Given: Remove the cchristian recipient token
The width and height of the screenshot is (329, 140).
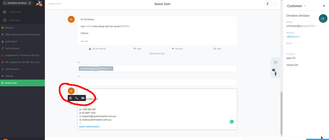Looking at the screenshot, I should [x=111, y=69].
